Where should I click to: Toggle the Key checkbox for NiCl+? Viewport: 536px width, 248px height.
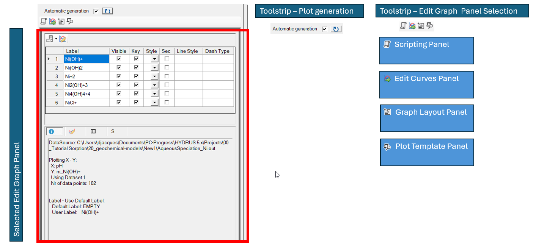136,102
